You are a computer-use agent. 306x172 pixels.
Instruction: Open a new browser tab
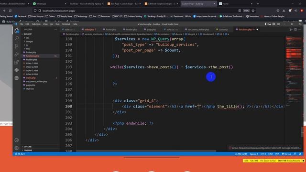[x=258, y=4]
